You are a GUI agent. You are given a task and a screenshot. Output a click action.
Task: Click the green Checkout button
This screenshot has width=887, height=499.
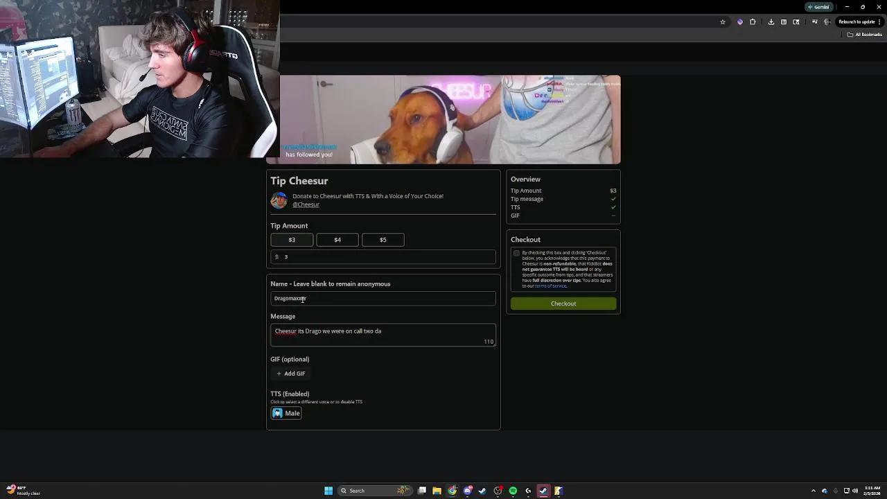(563, 304)
